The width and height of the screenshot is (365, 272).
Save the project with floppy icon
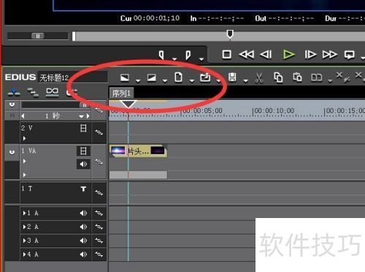click(232, 77)
